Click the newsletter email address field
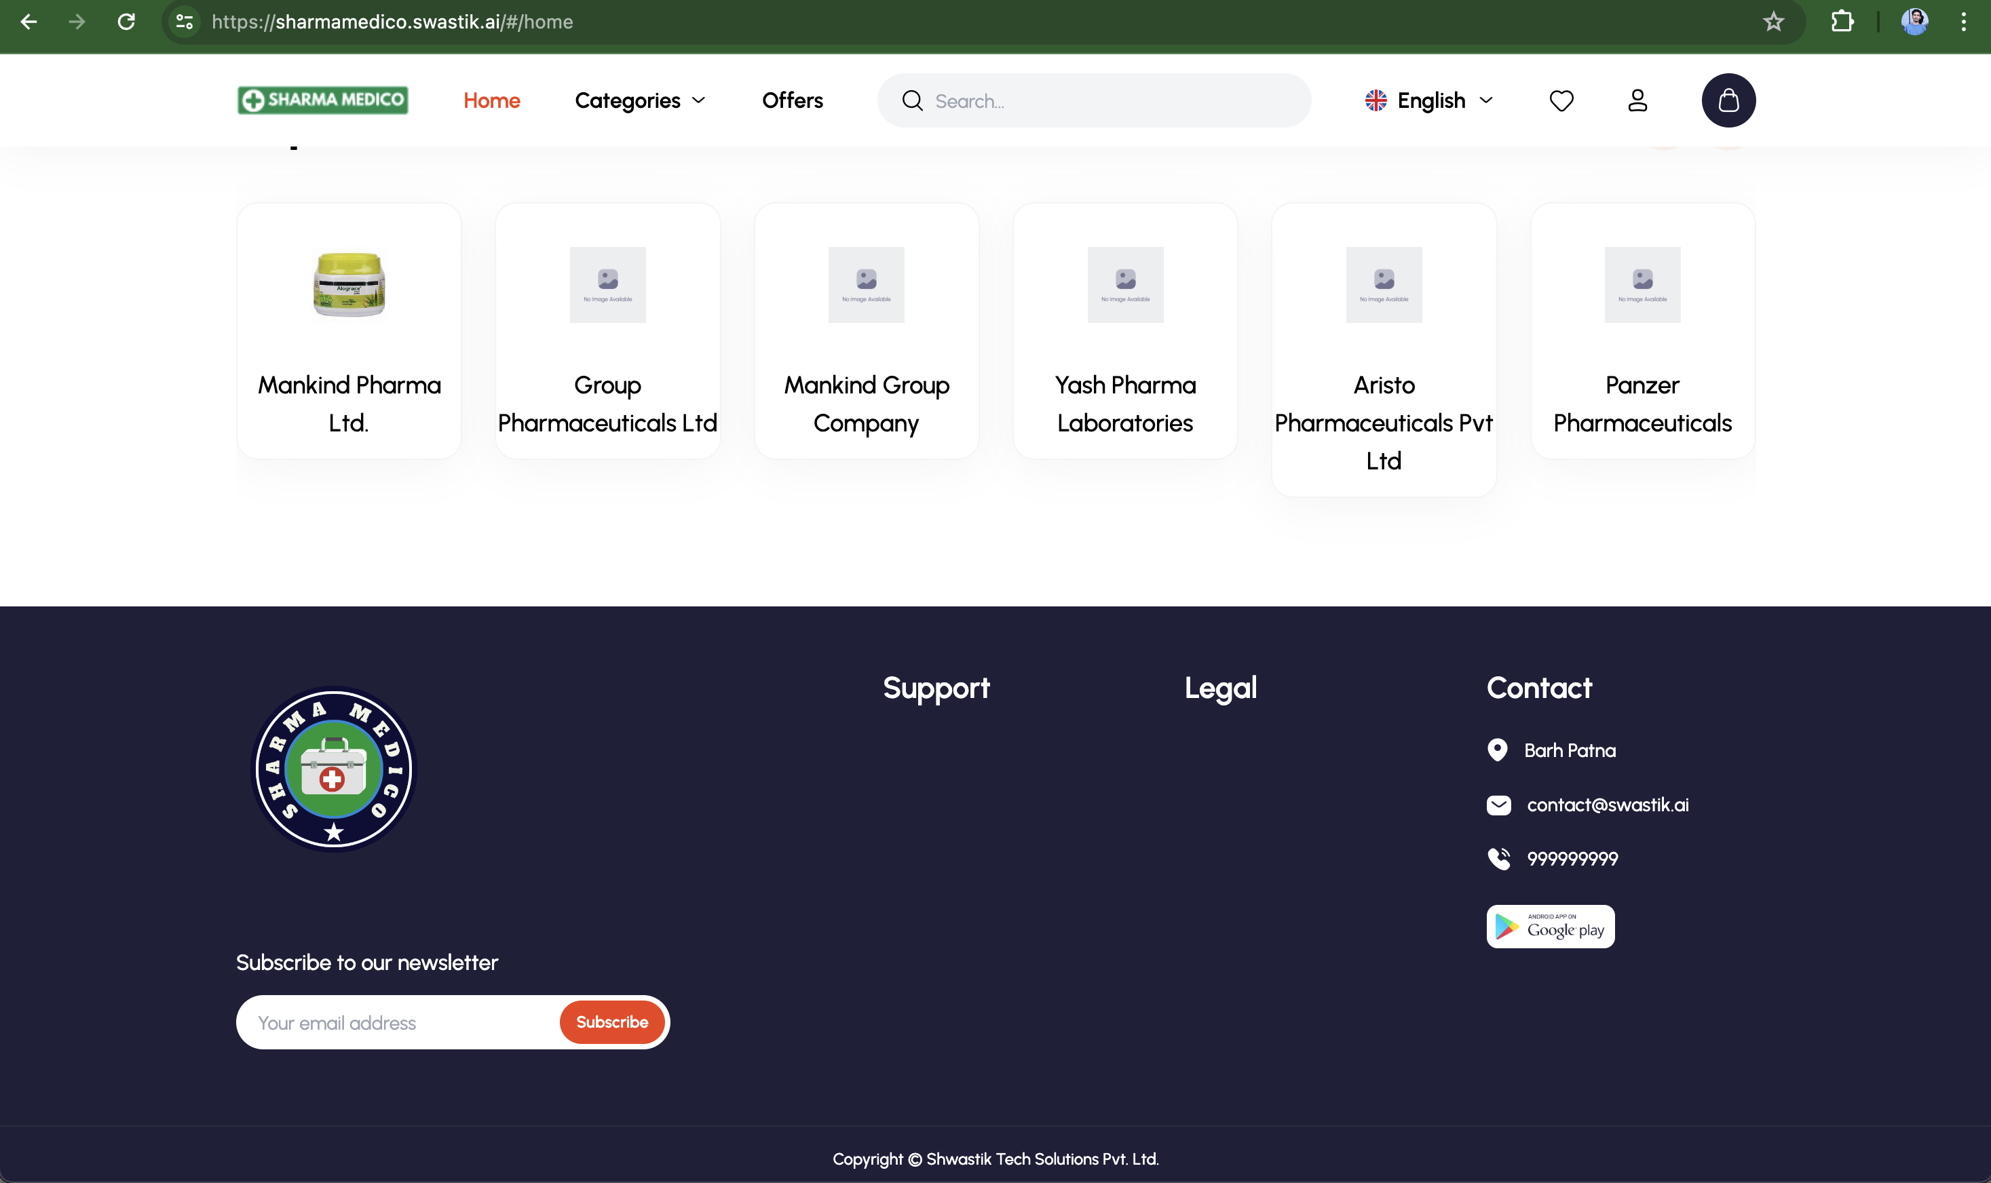1991x1183 pixels. (x=399, y=1023)
